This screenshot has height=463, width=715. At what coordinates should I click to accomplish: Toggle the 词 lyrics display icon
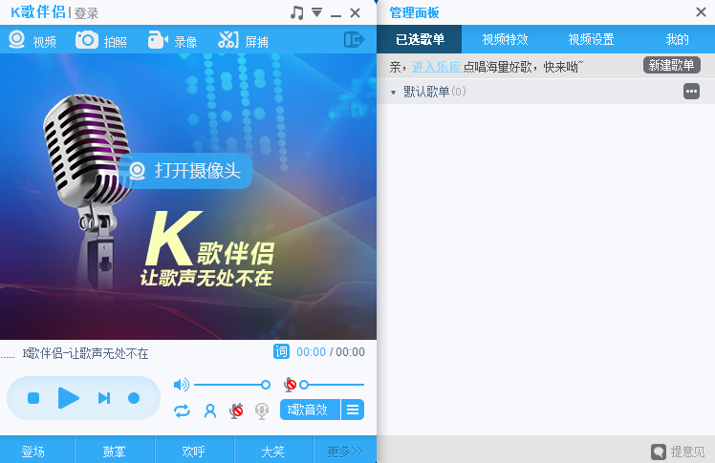[x=281, y=351]
